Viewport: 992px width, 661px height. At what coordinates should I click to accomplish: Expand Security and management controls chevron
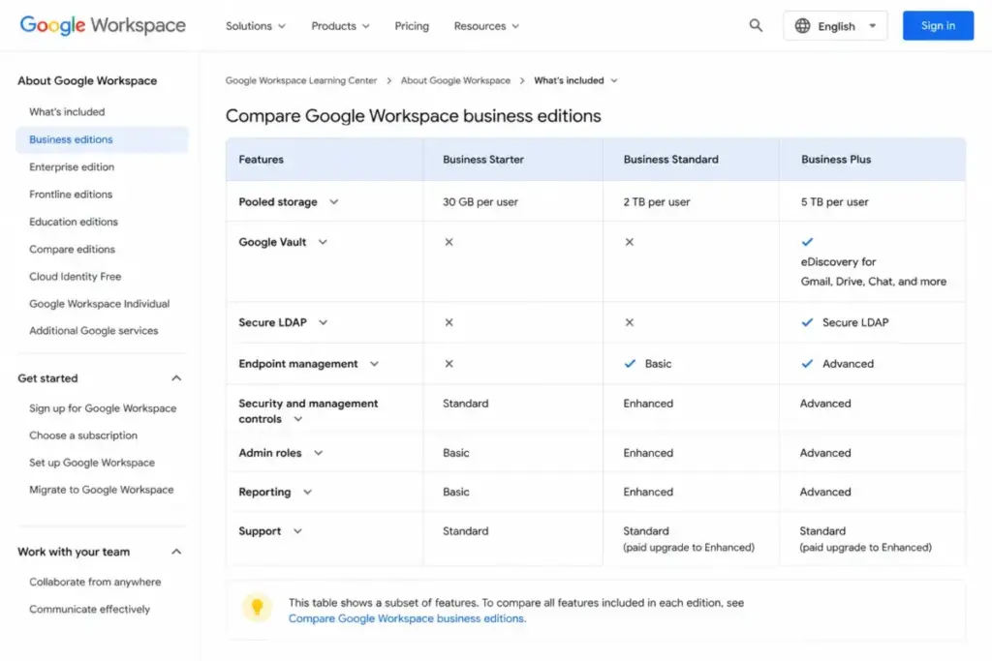pyautogui.click(x=298, y=419)
